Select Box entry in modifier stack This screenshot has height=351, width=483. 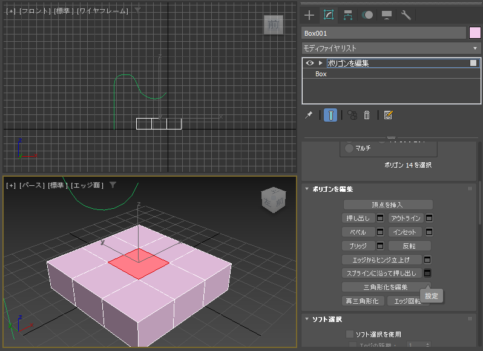(321, 74)
